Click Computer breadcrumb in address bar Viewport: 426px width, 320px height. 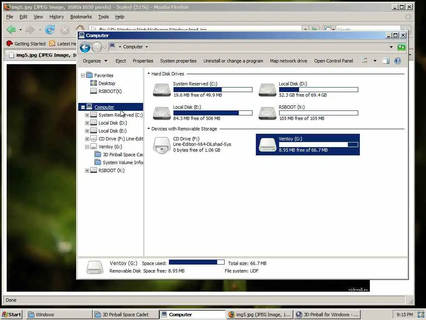click(133, 47)
